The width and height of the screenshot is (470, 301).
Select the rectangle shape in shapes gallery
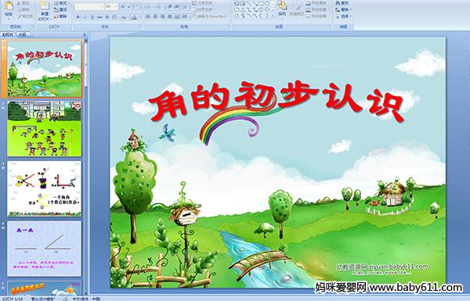pyautogui.click(x=261, y=3)
